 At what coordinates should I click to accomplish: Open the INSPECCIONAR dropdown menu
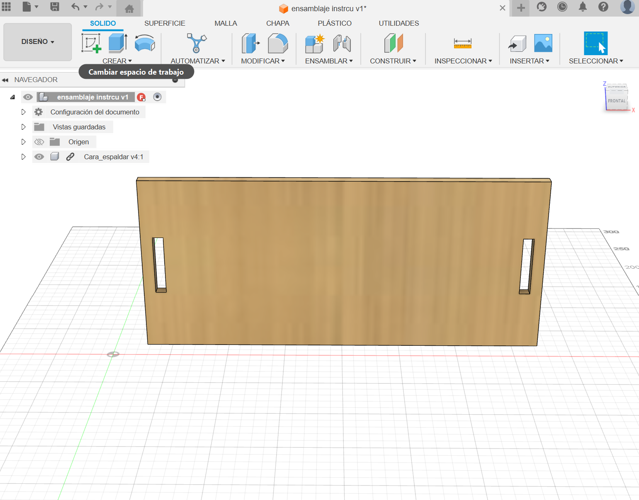point(463,61)
